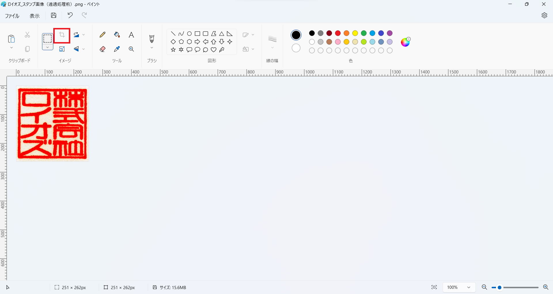
Task: Open Paint settings gear
Action: (x=544, y=15)
